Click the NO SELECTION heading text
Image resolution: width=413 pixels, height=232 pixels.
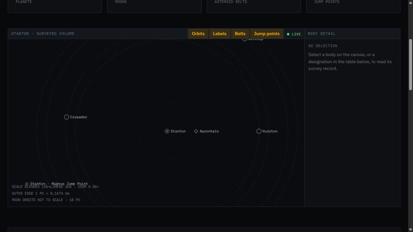click(x=323, y=46)
